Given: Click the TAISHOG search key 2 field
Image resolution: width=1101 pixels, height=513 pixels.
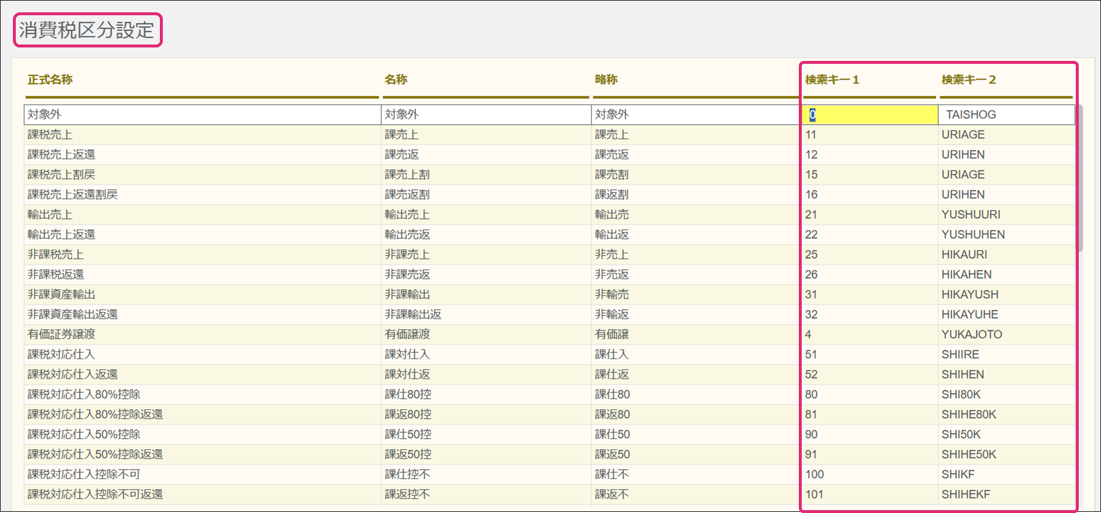Looking at the screenshot, I should [1006, 115].
